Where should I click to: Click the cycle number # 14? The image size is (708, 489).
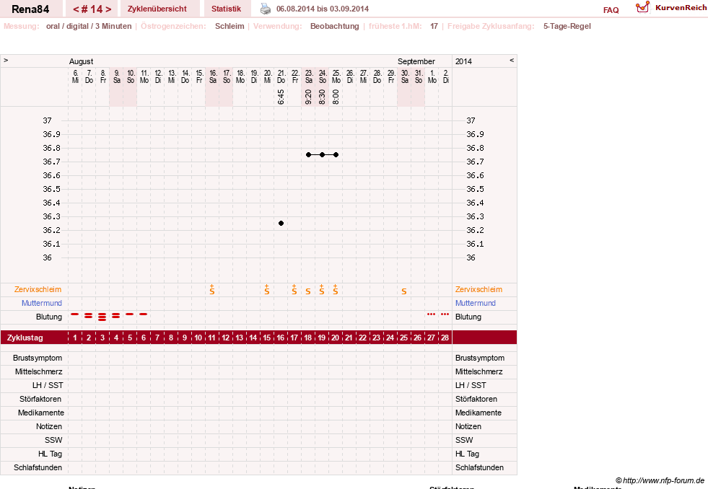(92, 9)
